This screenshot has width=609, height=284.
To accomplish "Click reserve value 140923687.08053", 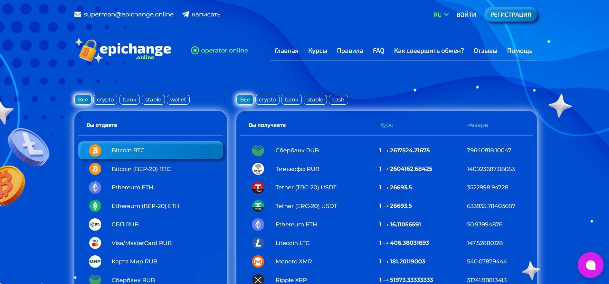I will pos(491,169).
